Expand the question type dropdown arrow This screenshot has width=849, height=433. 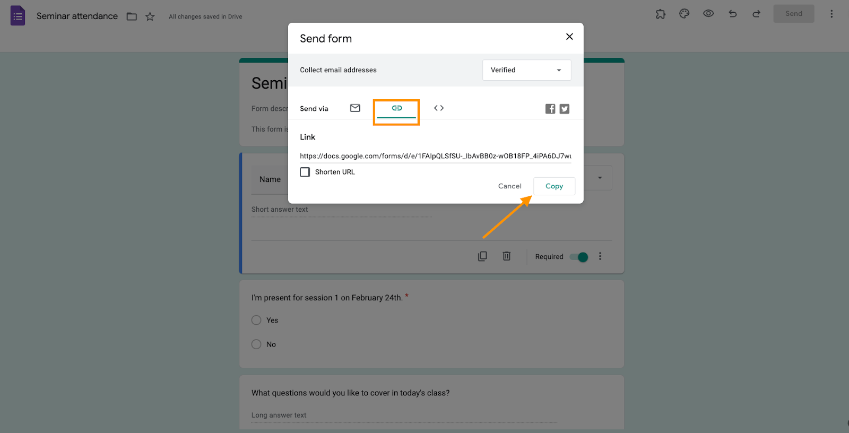pyautogui.click(x=600, y=178)
